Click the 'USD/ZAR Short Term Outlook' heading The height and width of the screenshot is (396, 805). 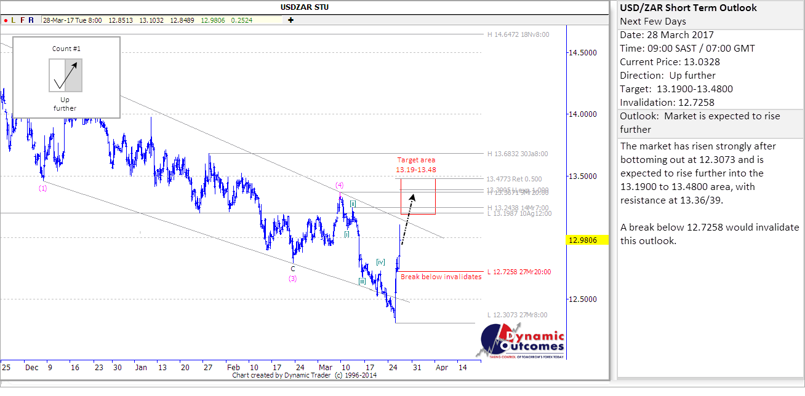(x=688, y=8)
